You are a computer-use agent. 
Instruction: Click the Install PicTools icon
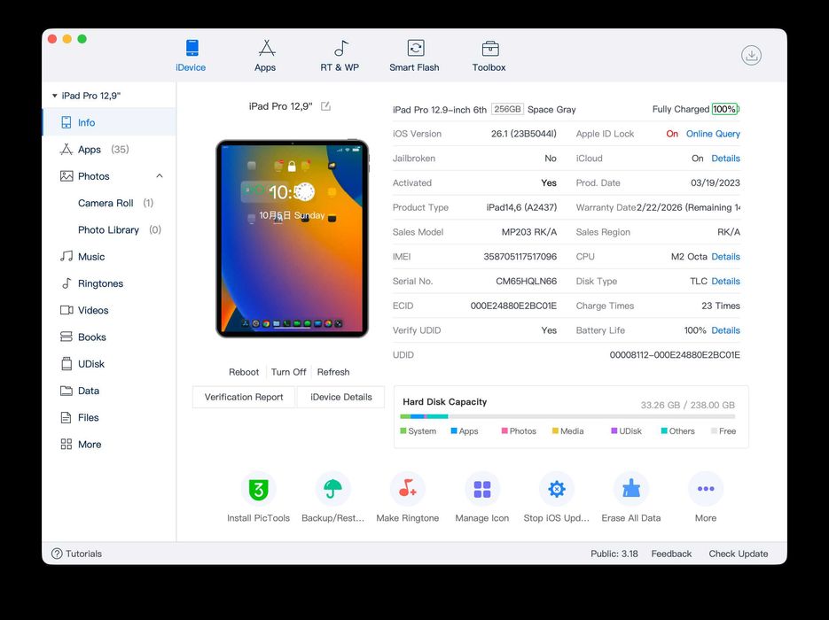[x=259, y=489]
